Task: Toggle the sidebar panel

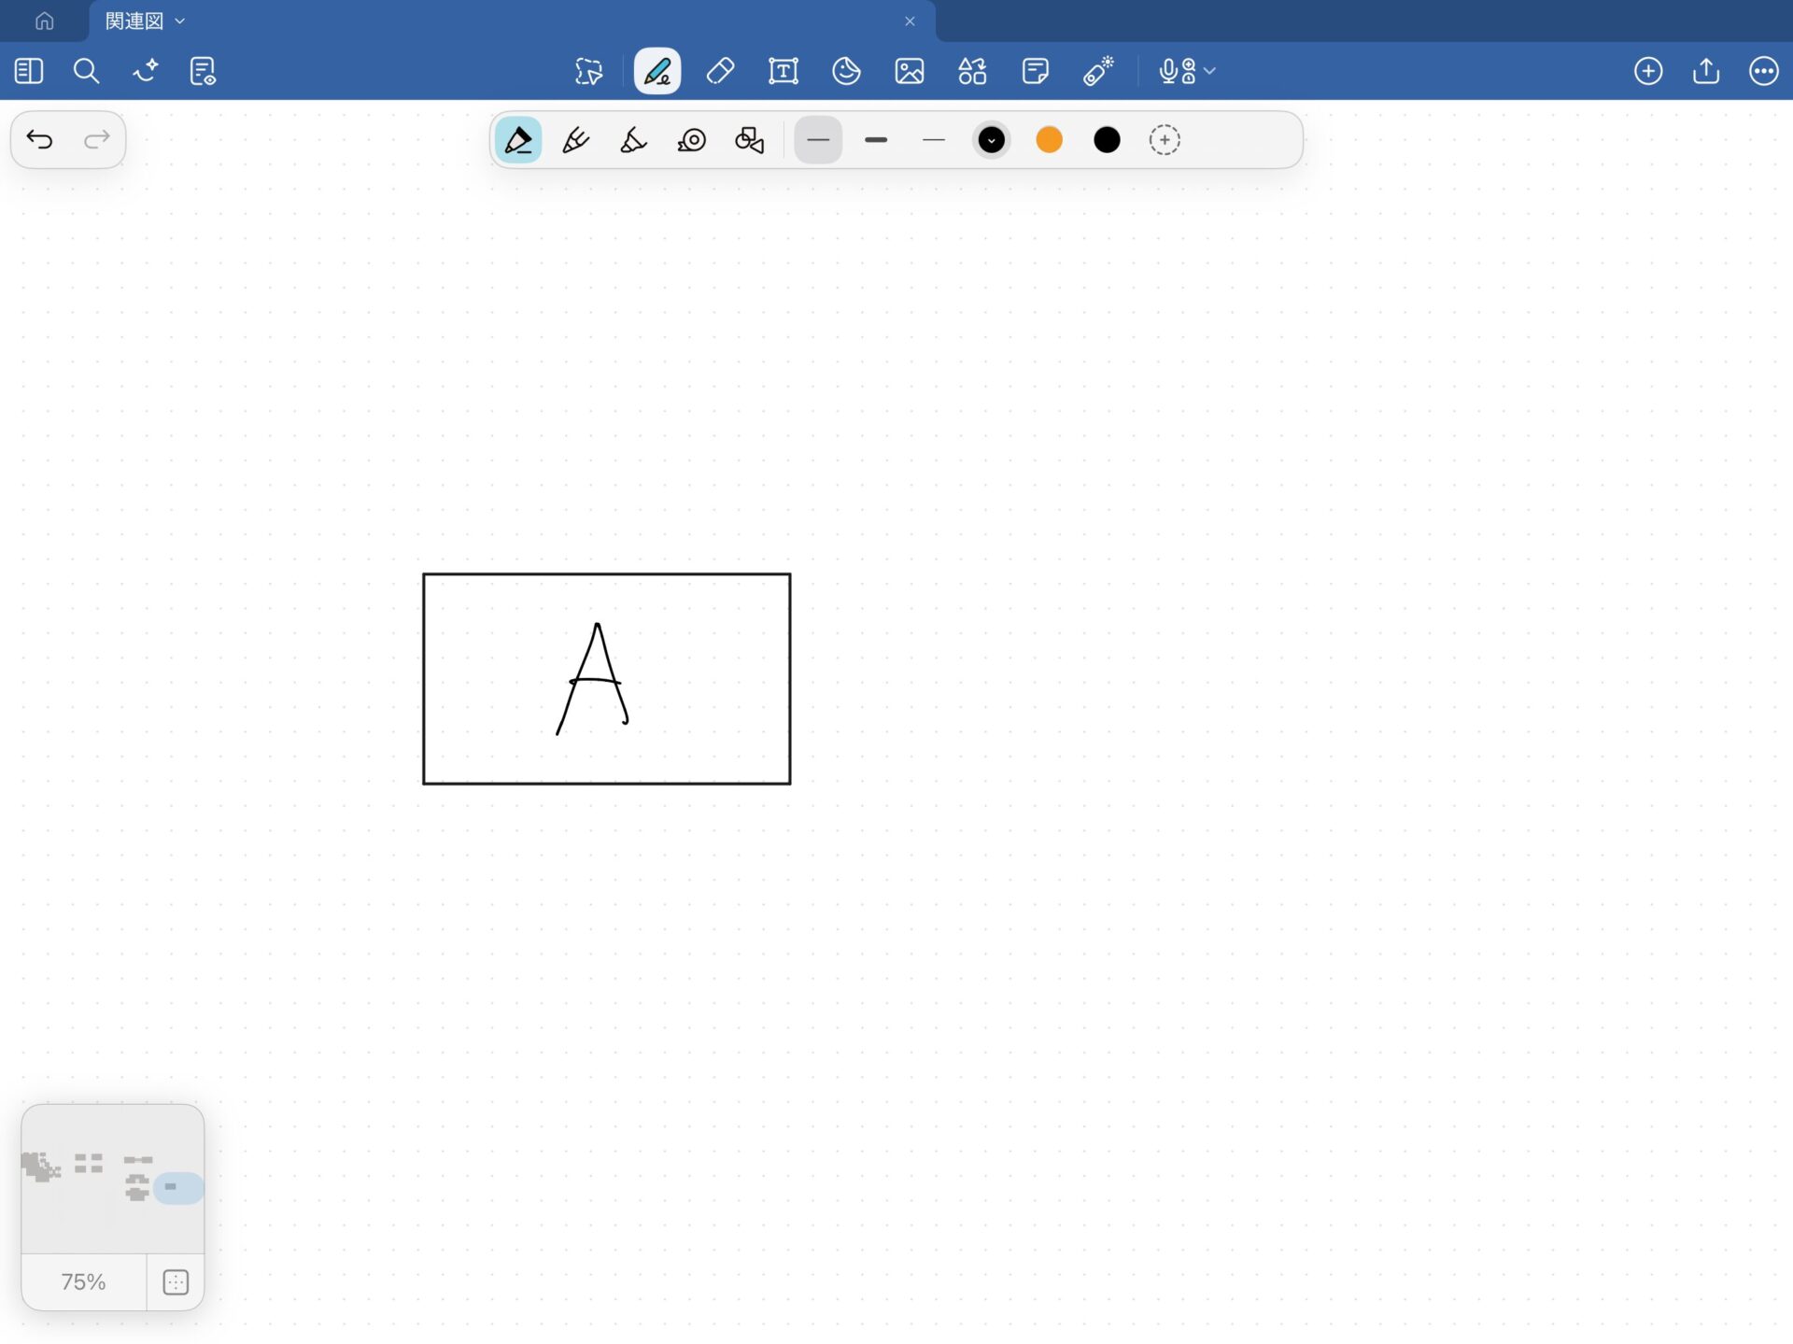Action: point(29,71)
